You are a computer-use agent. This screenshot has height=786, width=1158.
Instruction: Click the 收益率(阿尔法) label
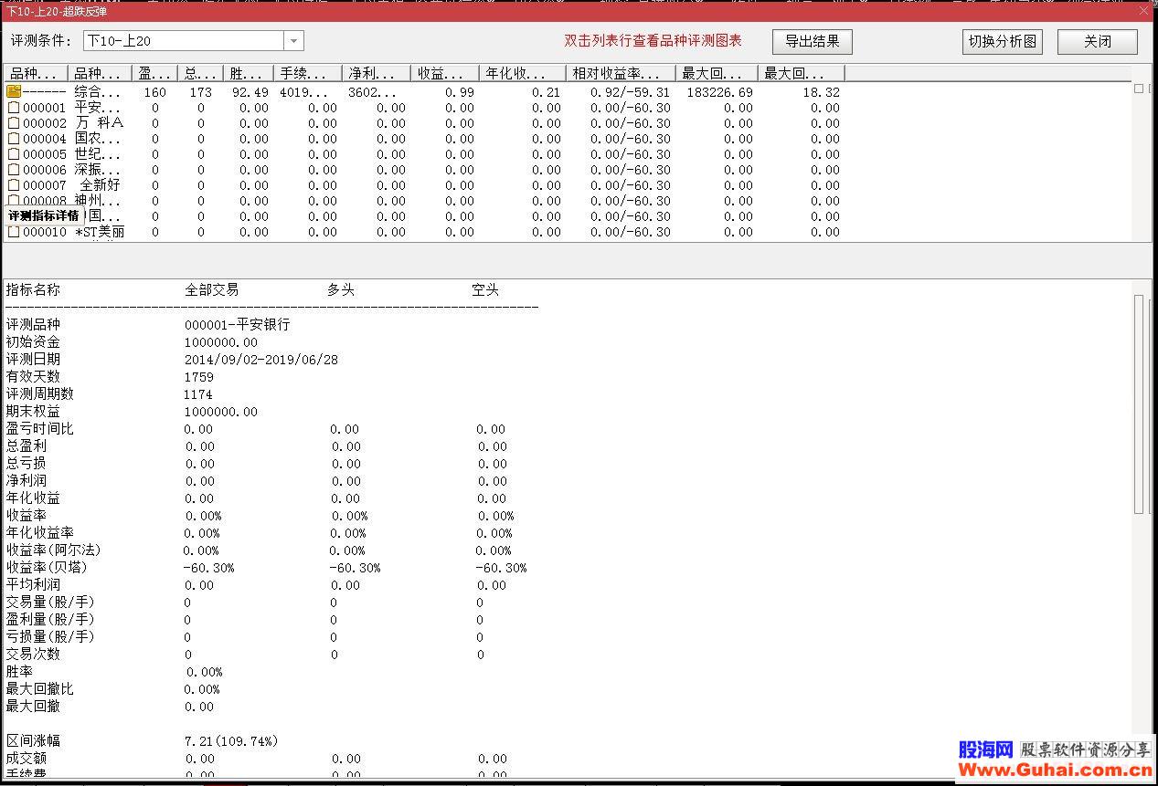click(x=53, y=550)
